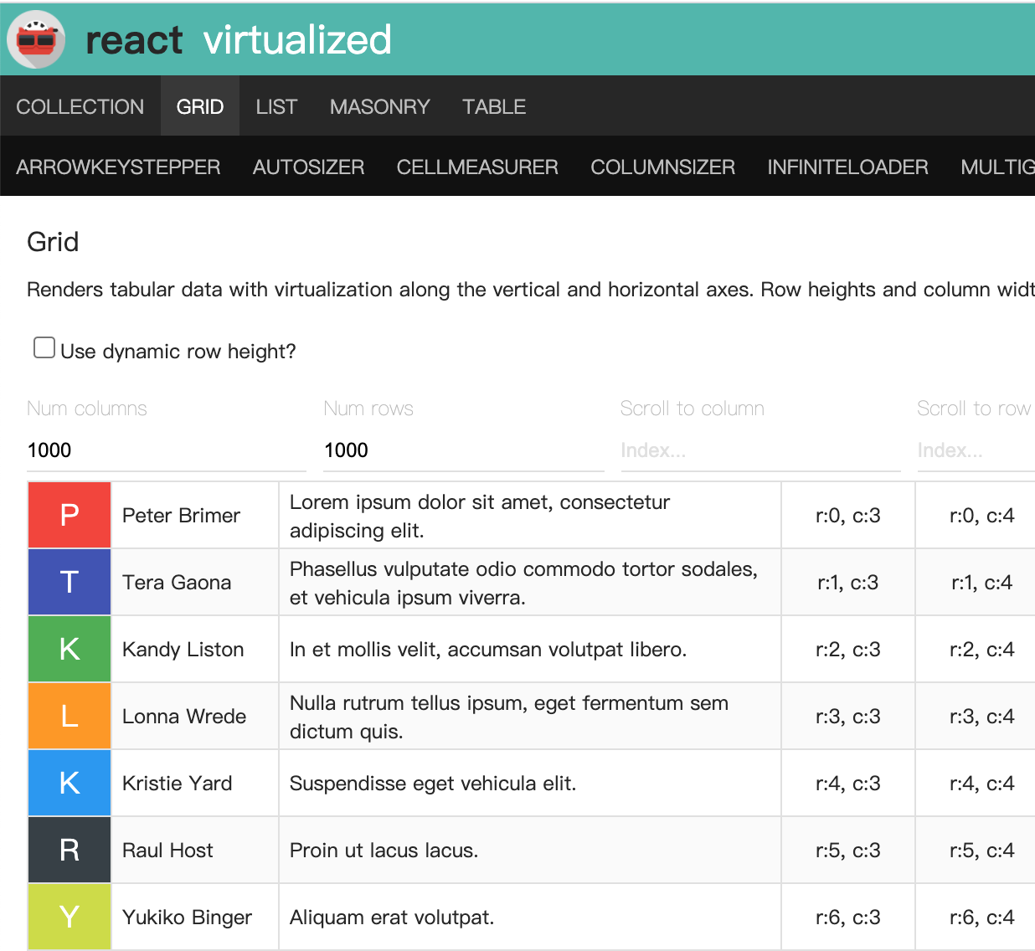1035x951 pixels.
Task: Open the react virtualized title link
Action: click(239, 39)
